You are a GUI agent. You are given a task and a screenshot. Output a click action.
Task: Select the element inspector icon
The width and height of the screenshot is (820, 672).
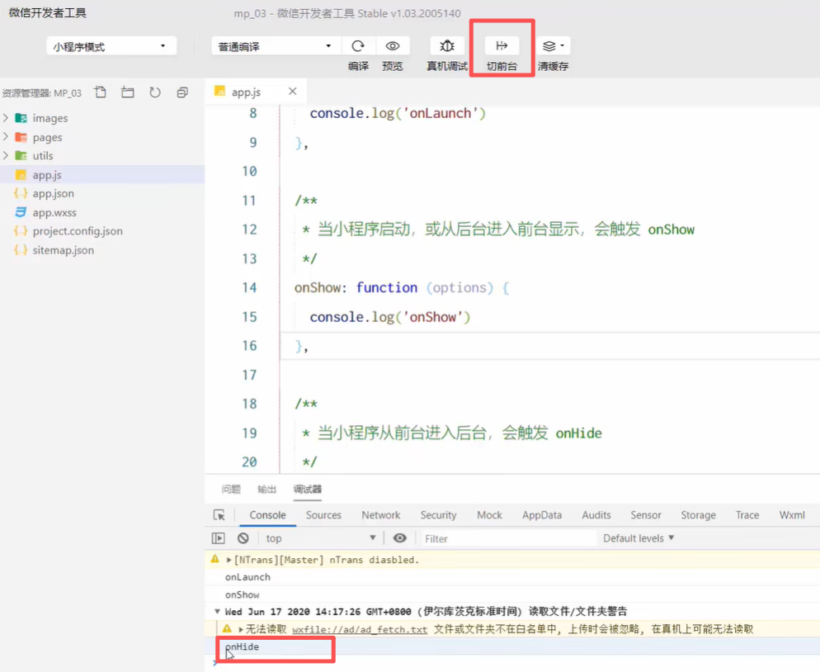pos(219,515)
